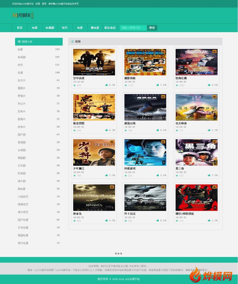Click the thumbs-up icon on 终极游戏 card
The image size is (238, 284).
click(x=158, y=175)
